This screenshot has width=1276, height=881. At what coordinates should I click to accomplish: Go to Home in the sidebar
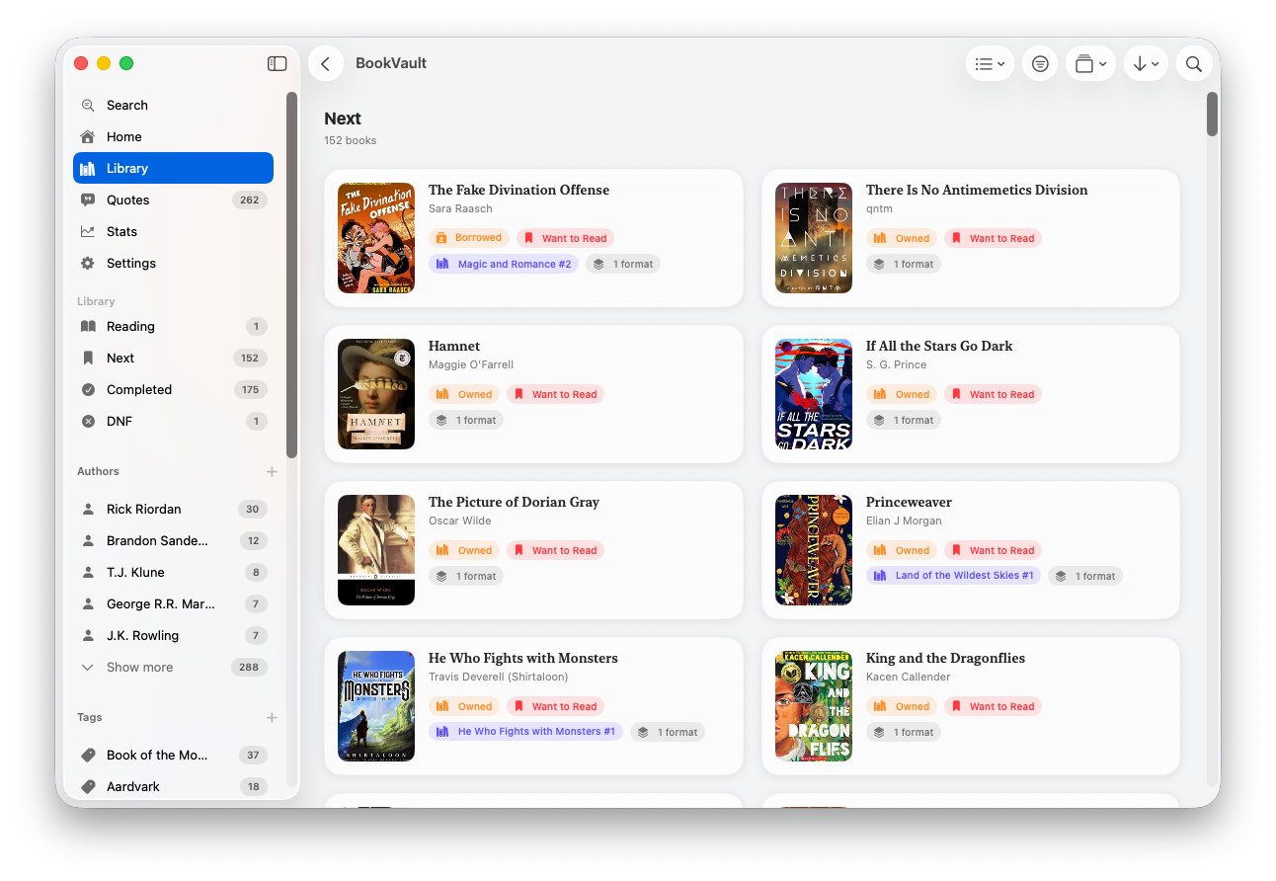[x=173, y=136]
